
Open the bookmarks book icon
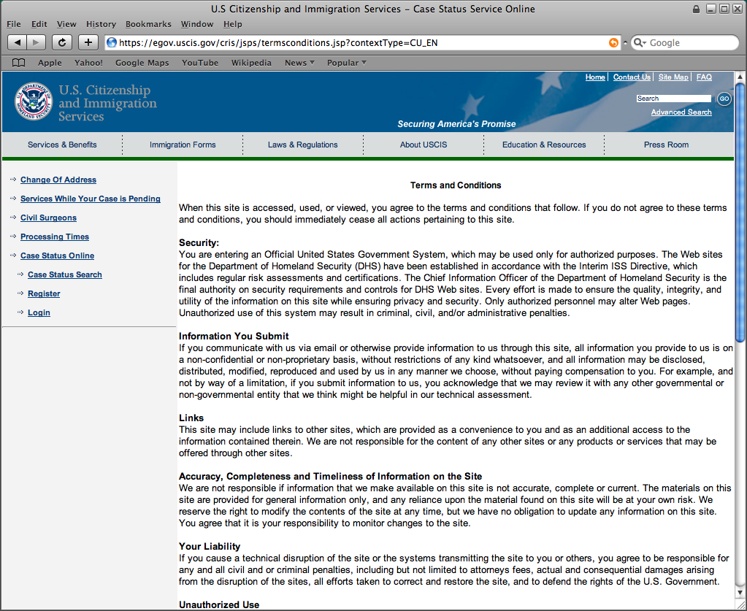click(x=19, y=63)
